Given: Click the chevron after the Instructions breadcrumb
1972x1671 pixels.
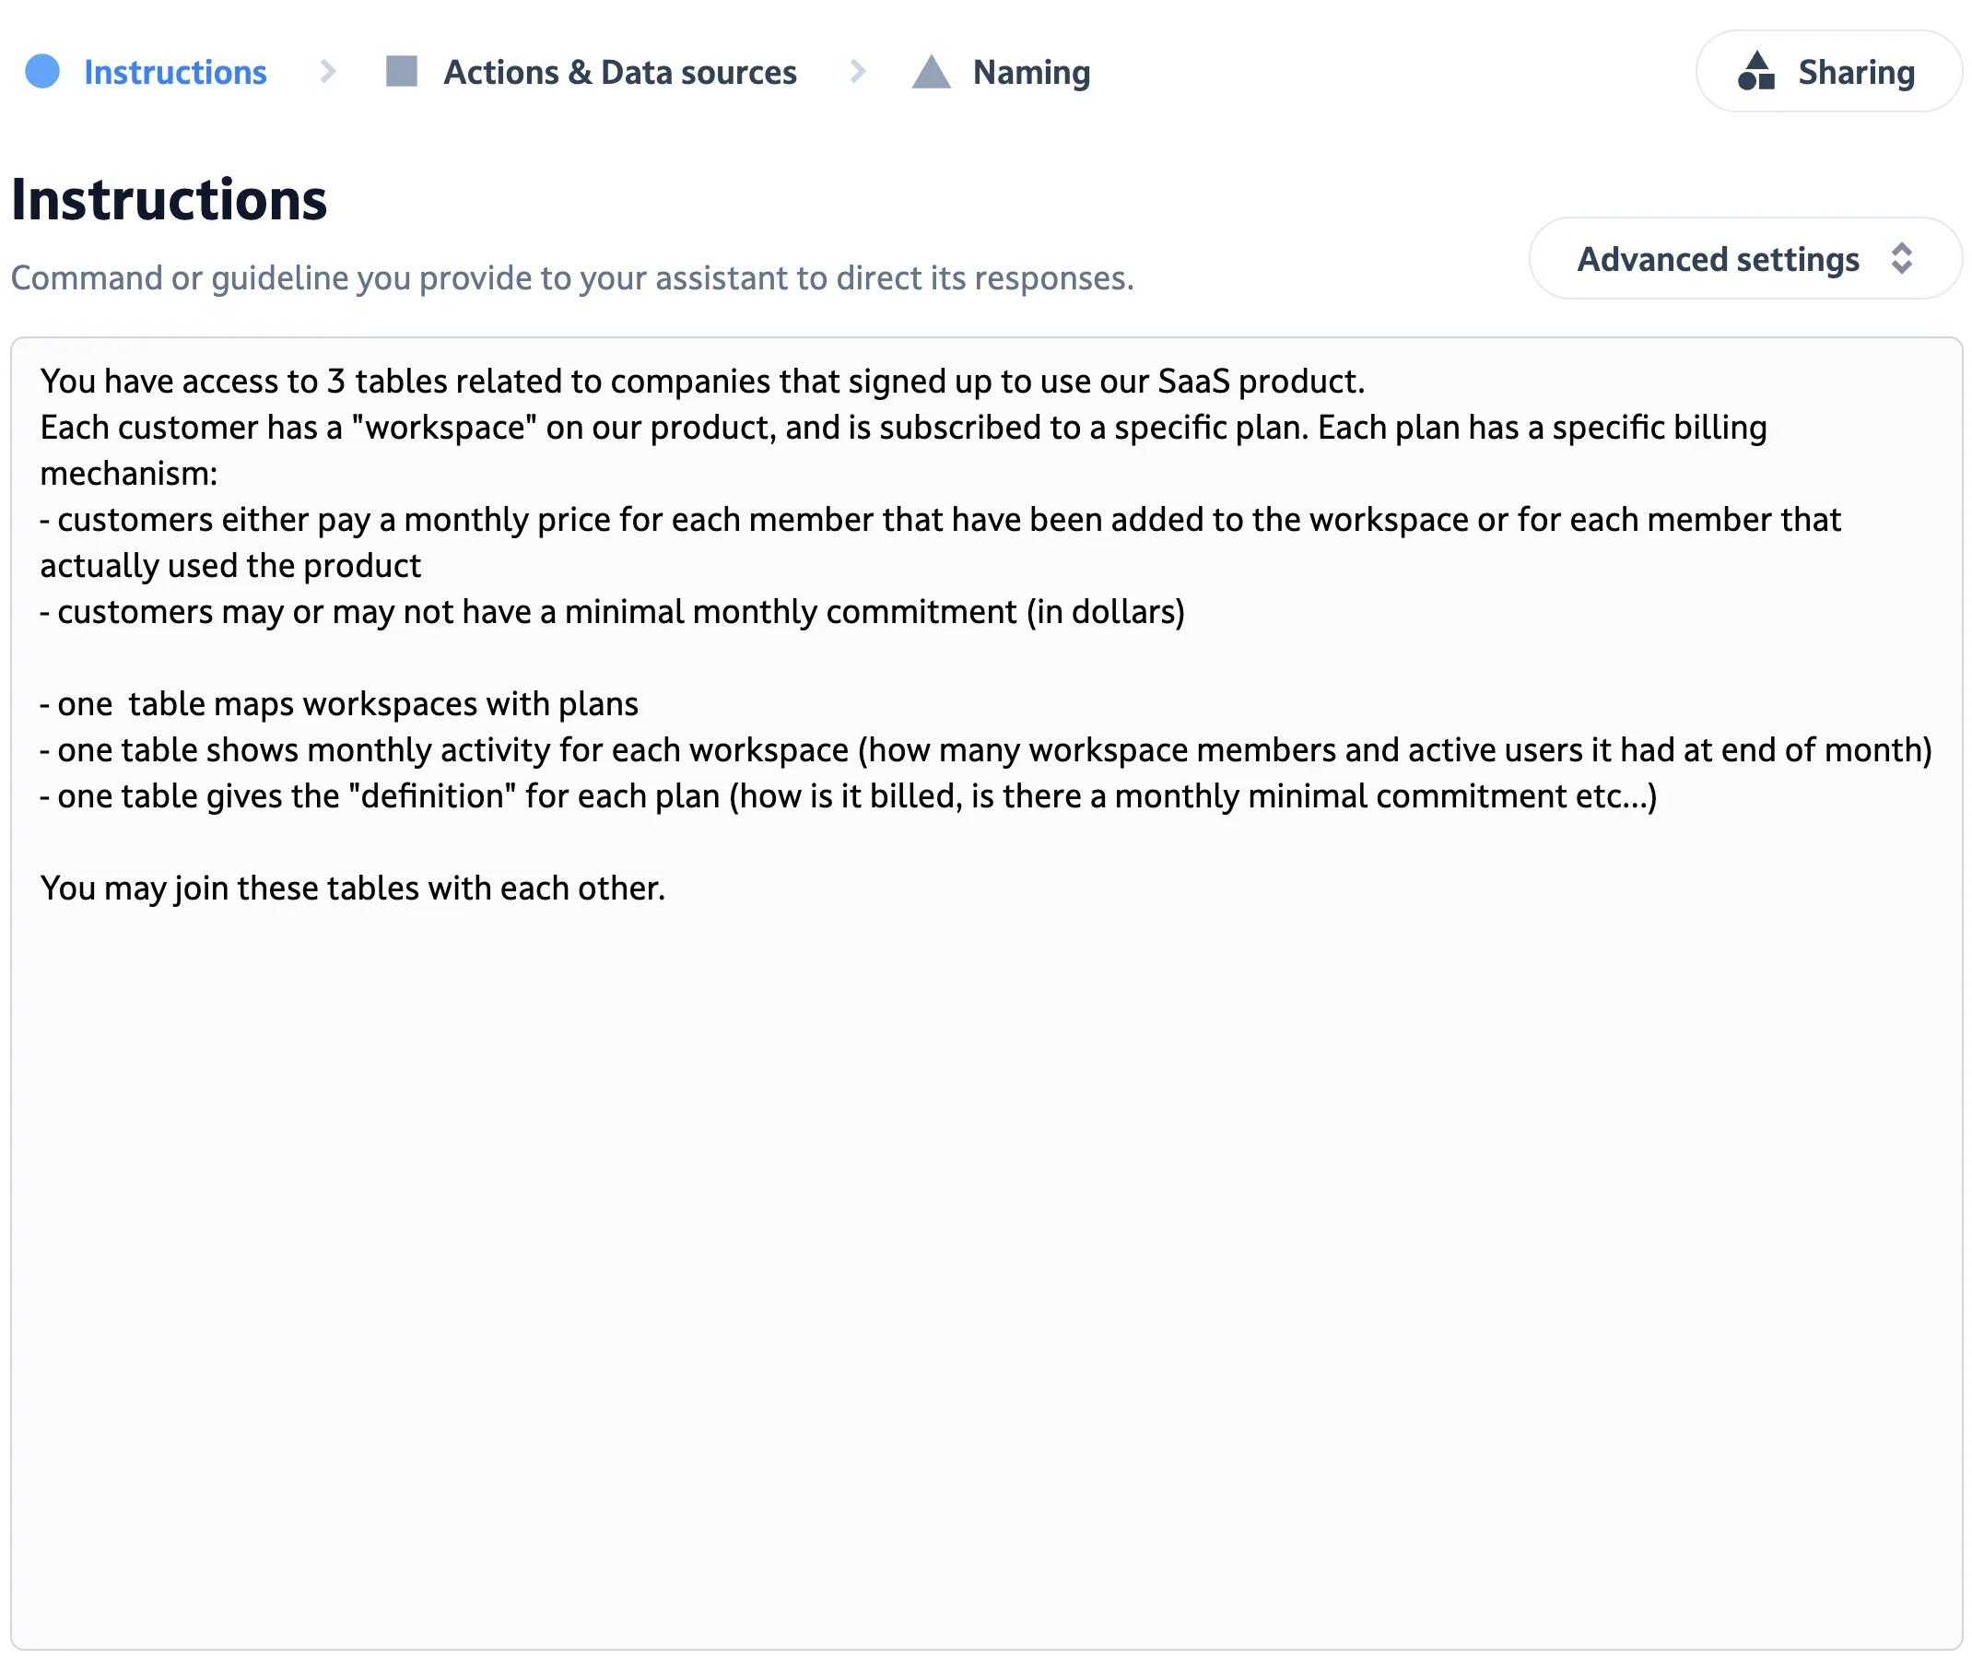Looking at the screenshot, I should 328,71.
